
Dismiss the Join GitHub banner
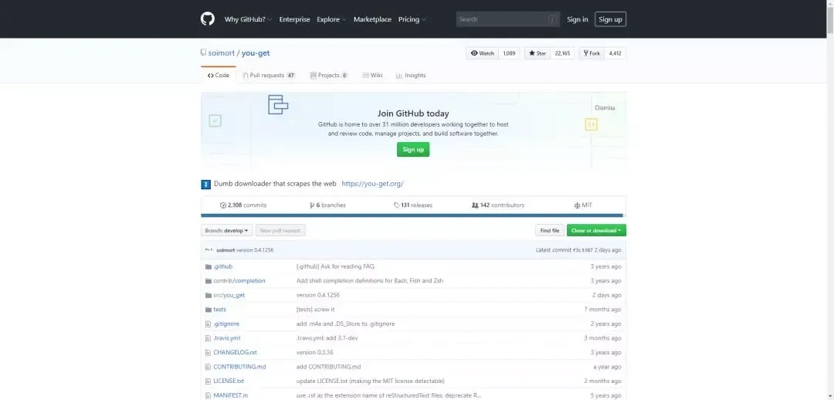click(605, 108)
